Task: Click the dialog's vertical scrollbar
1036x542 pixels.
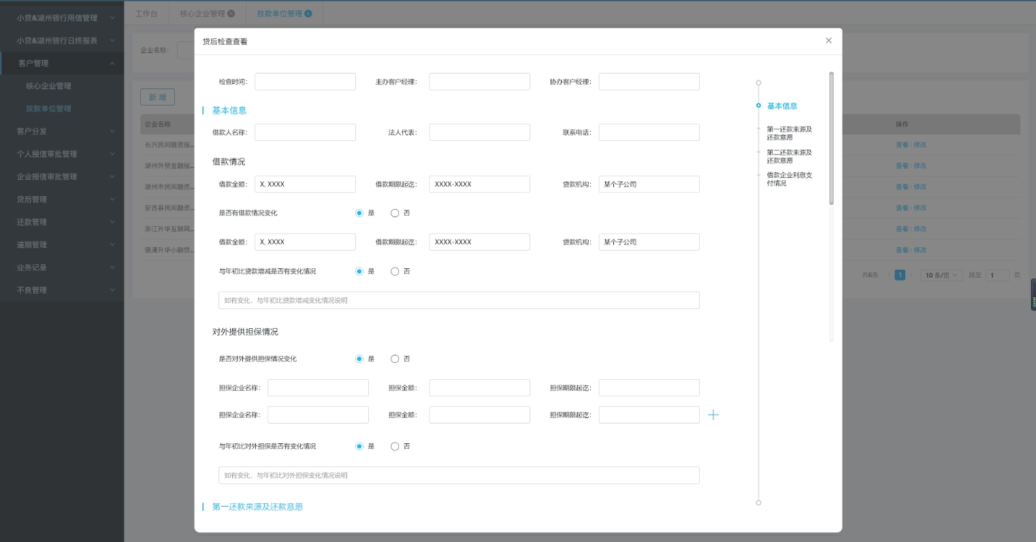Action: [x=831, y=138]
